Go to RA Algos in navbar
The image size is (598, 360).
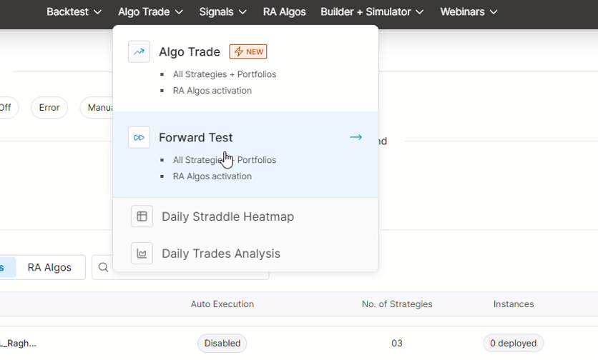point(284,11)
